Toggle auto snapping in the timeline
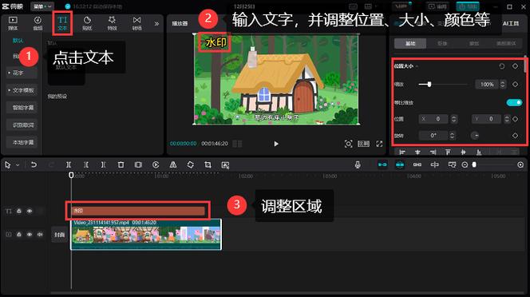Screen dimensions: 530x297 pyautogui.click(x=400, y=164)
